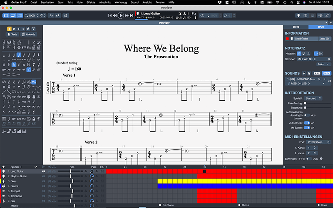Click the padlock icon in palette
This screenshot has width=333, height=208.
[x=34, y=119]
